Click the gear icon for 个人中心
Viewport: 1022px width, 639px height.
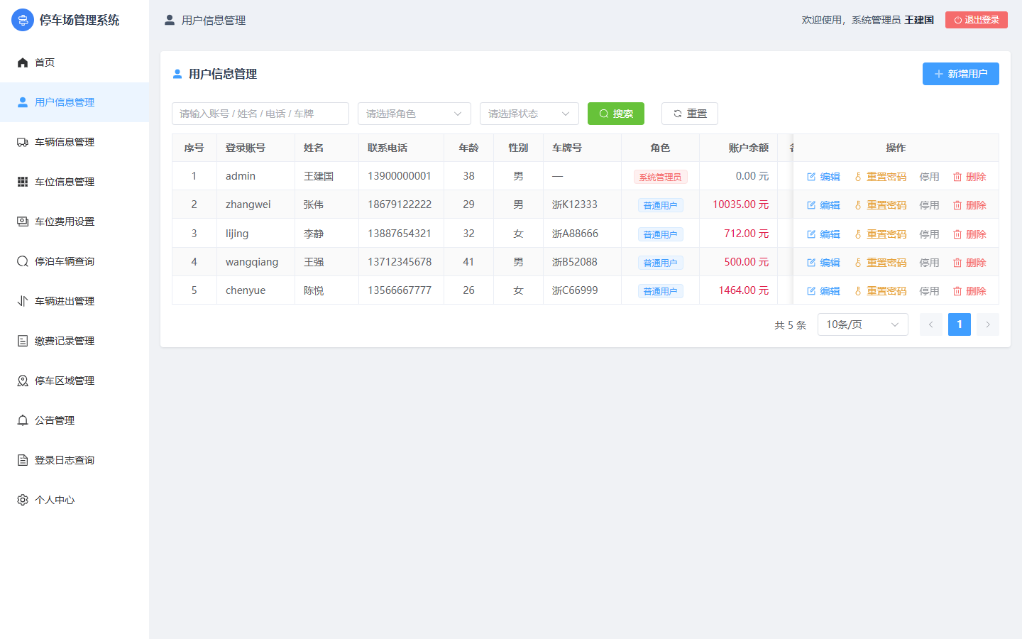point(23,500)
